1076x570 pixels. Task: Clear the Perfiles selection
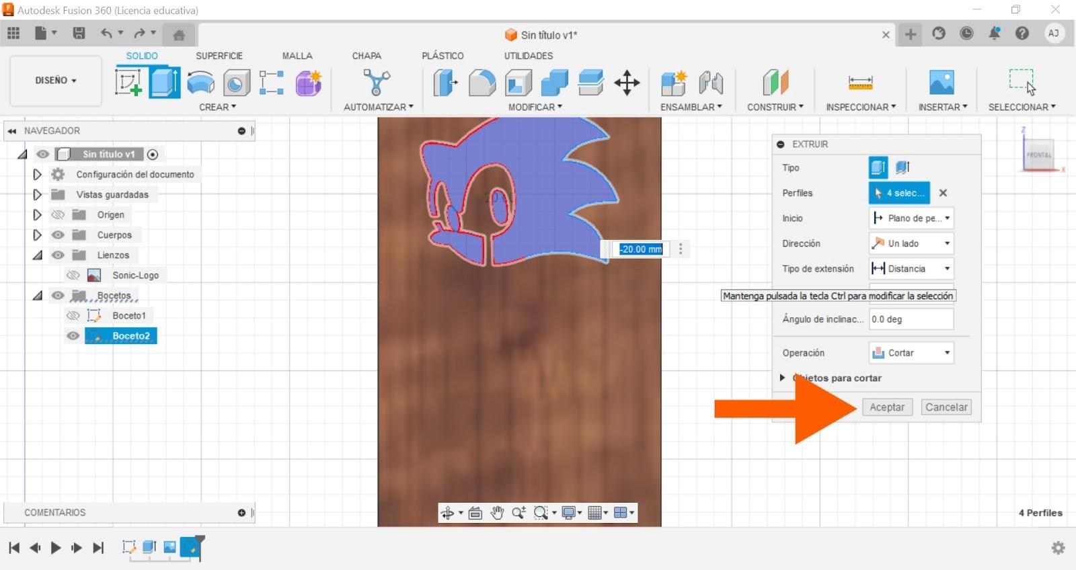tap(943, 193)
